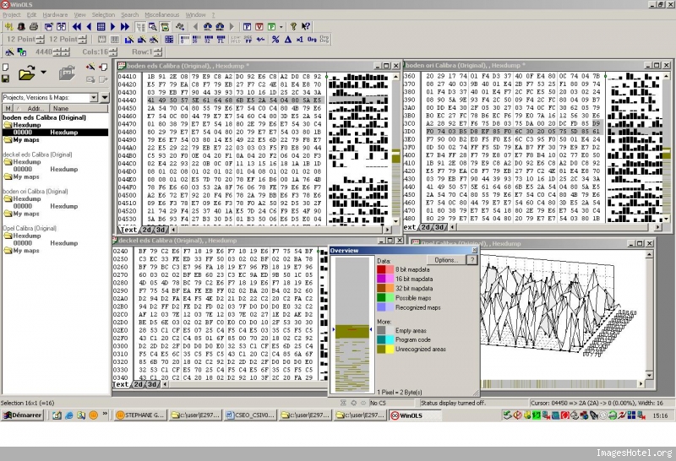Click the blue F box toolbar icon
Viewport: 676px width, 461px height.
click(x=247, y=27)
